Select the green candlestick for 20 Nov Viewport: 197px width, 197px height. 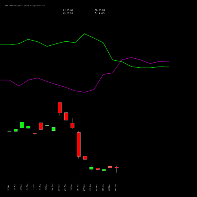point(54,129)
